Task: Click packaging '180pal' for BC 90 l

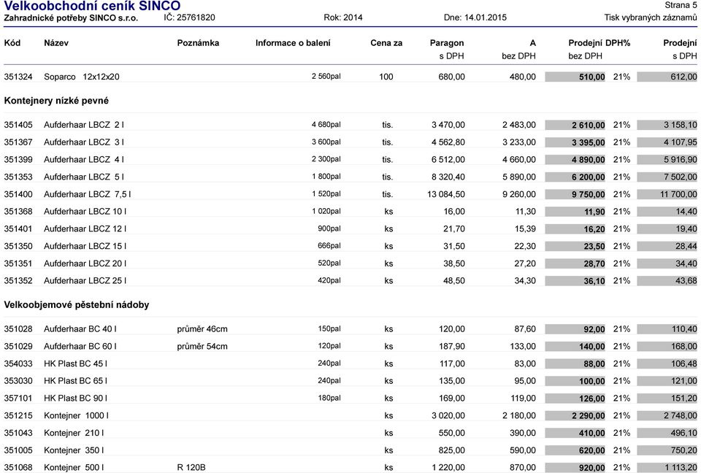Action: point(329,398)
